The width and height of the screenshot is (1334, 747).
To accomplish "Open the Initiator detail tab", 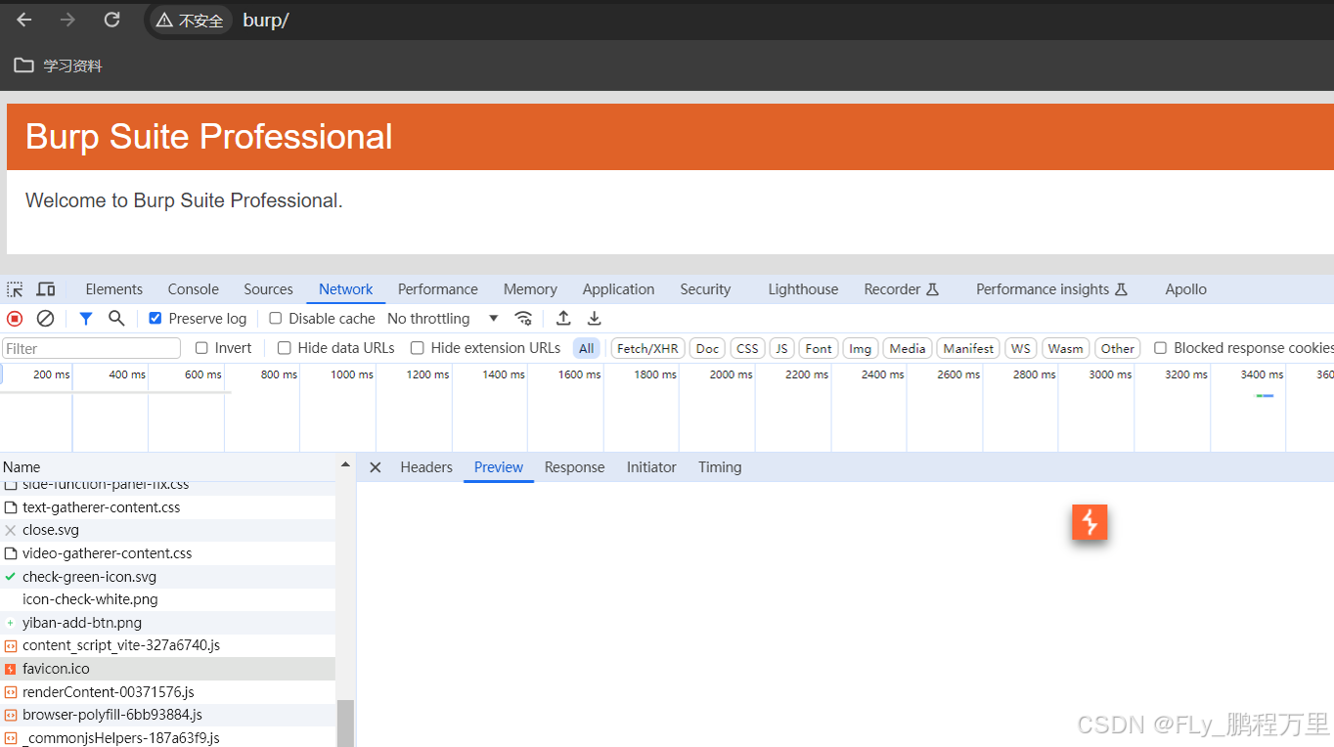I will 651,467.
